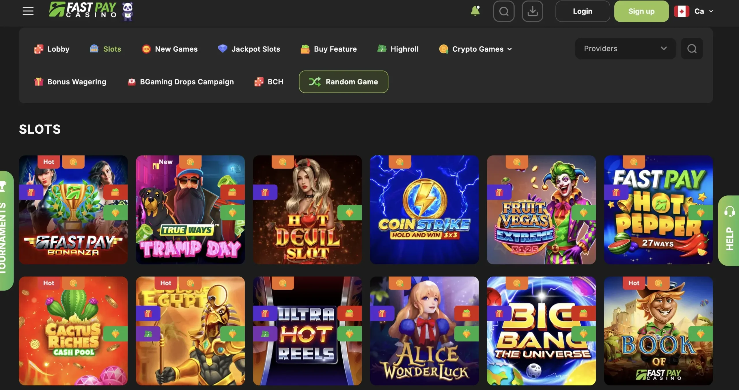The width and height of the screenshot is (739, 390).
Task: Click gift badge on Hot Devil Slot
Action: point(265,192)
